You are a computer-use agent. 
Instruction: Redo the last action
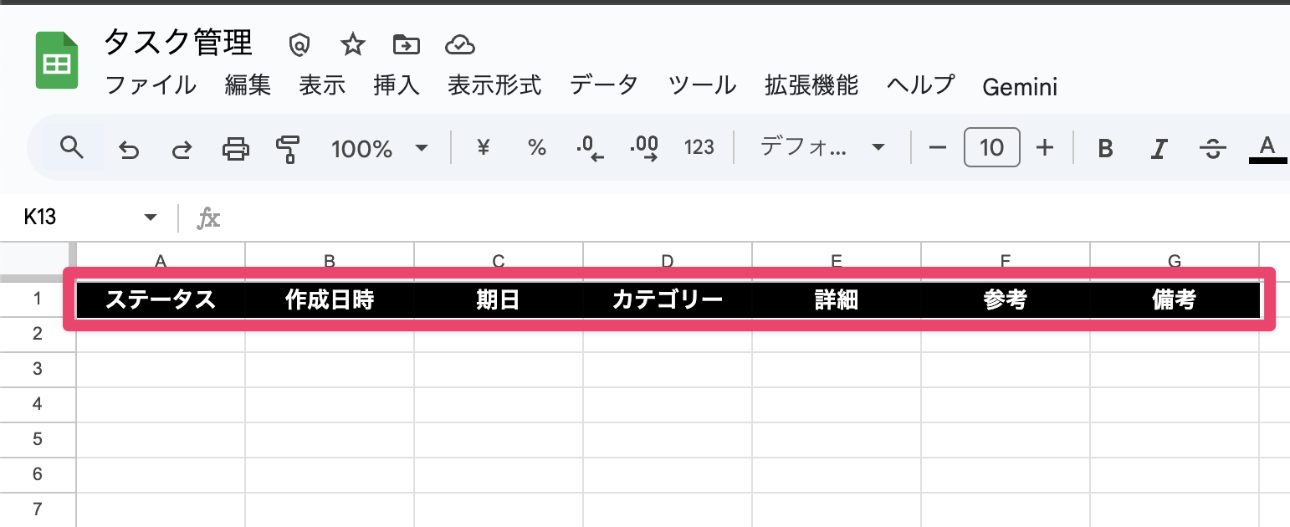182,147
